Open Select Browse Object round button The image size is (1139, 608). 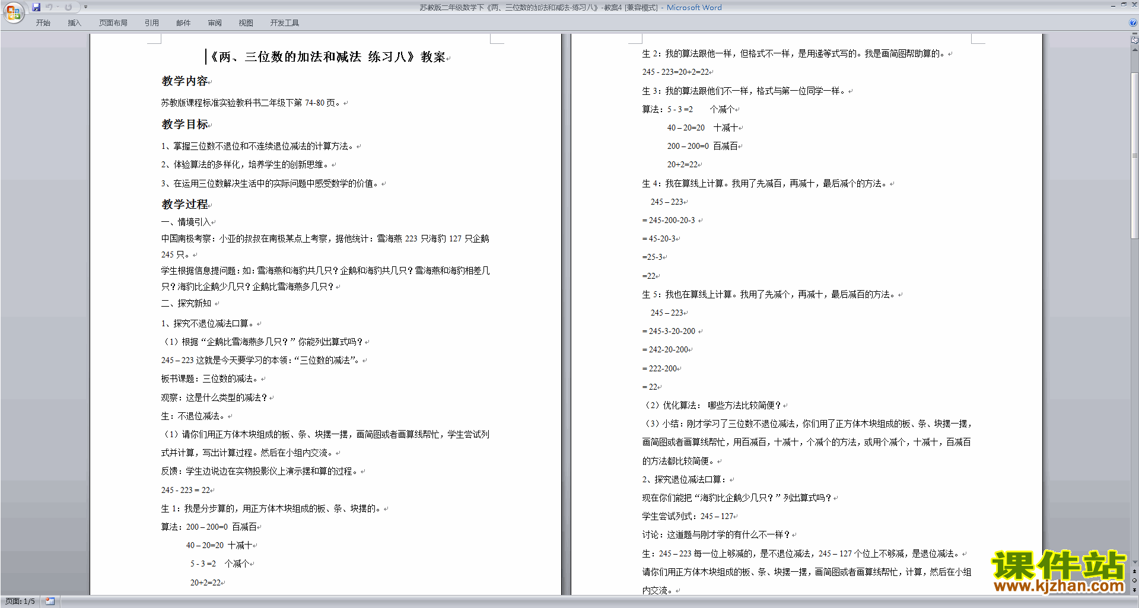[1134, 581]
